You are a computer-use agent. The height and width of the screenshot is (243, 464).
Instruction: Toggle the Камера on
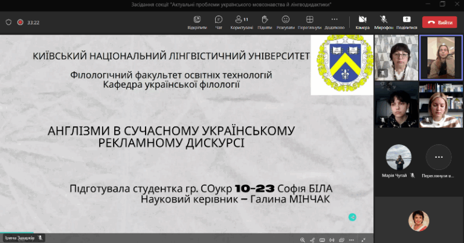coord(362,22)
